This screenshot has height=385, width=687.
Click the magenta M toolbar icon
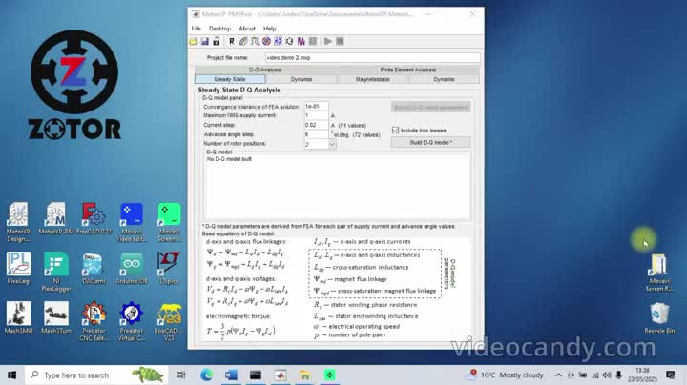pos(301,42)
